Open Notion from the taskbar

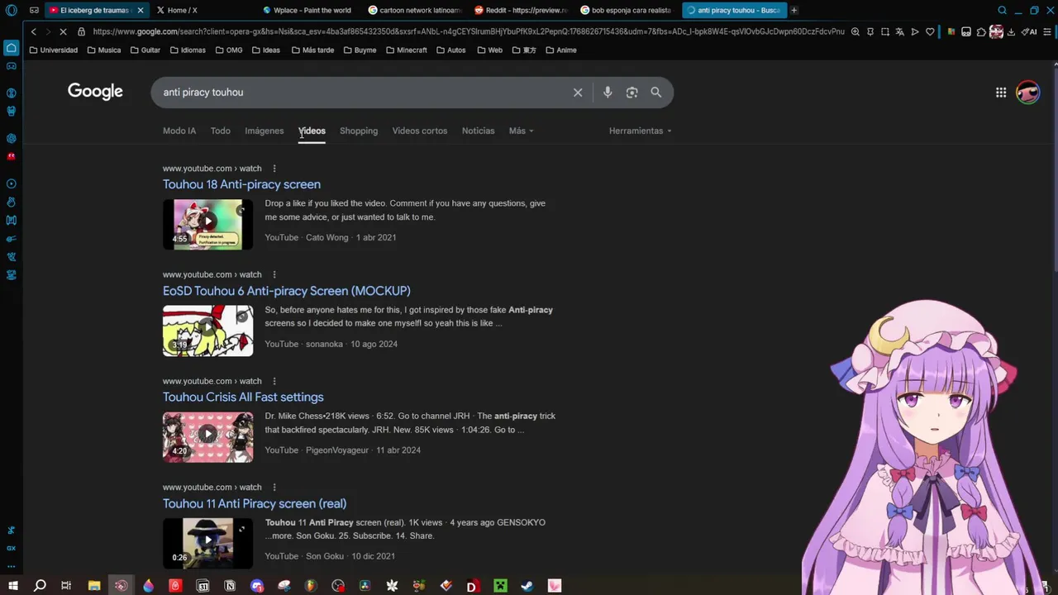[x=230, y=586]
